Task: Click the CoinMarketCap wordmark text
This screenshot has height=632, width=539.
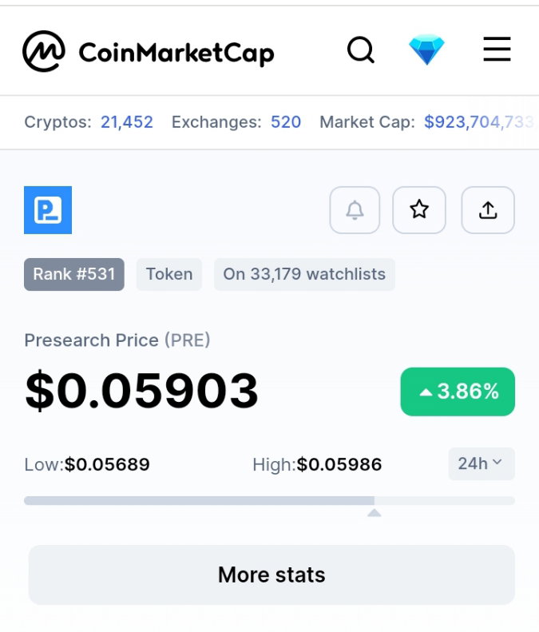Action: pos(176,53)
